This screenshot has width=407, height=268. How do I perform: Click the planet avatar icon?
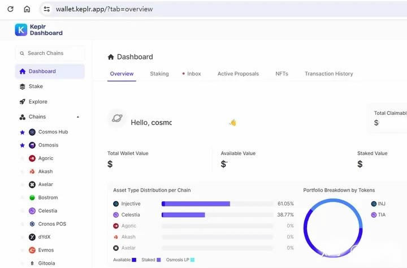pos(117,118)
